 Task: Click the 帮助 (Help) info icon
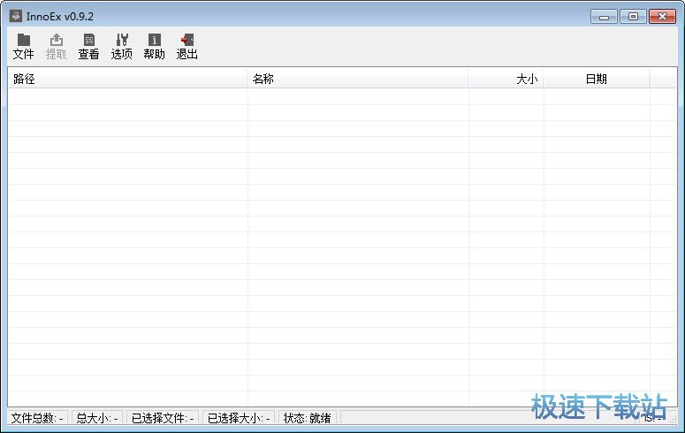click(x=154, y=46)
